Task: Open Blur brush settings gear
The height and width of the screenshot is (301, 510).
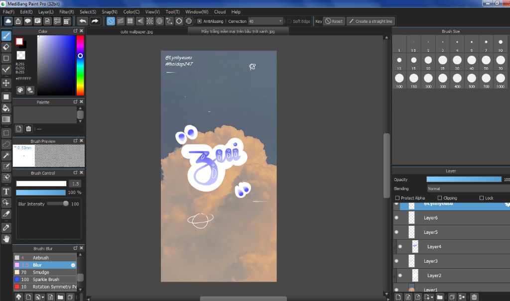Action: (x=73, y=265)
